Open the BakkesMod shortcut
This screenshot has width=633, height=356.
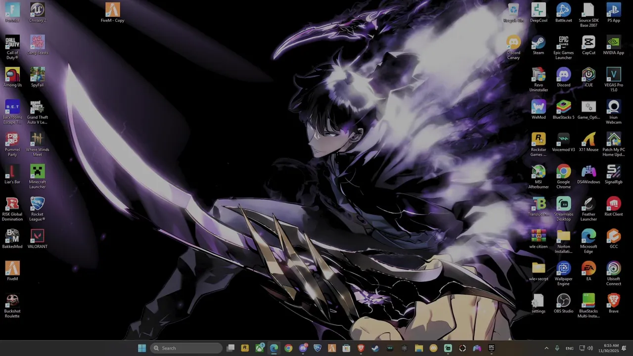tap(12, 239)
